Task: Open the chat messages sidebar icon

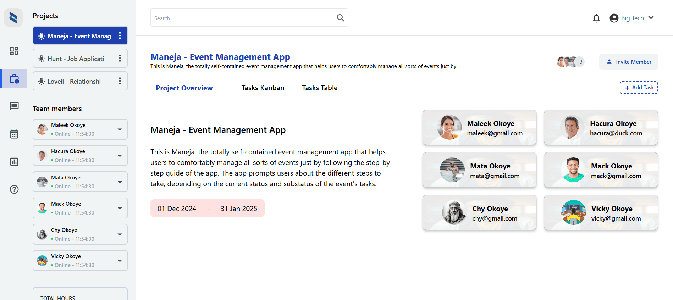Action: (14, 106)
